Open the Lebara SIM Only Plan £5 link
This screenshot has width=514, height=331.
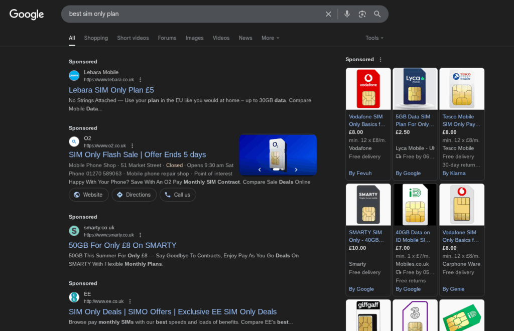[x=111, y=90]
